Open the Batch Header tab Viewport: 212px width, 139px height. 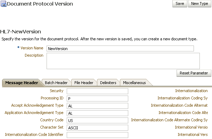[x=56, y=83]
